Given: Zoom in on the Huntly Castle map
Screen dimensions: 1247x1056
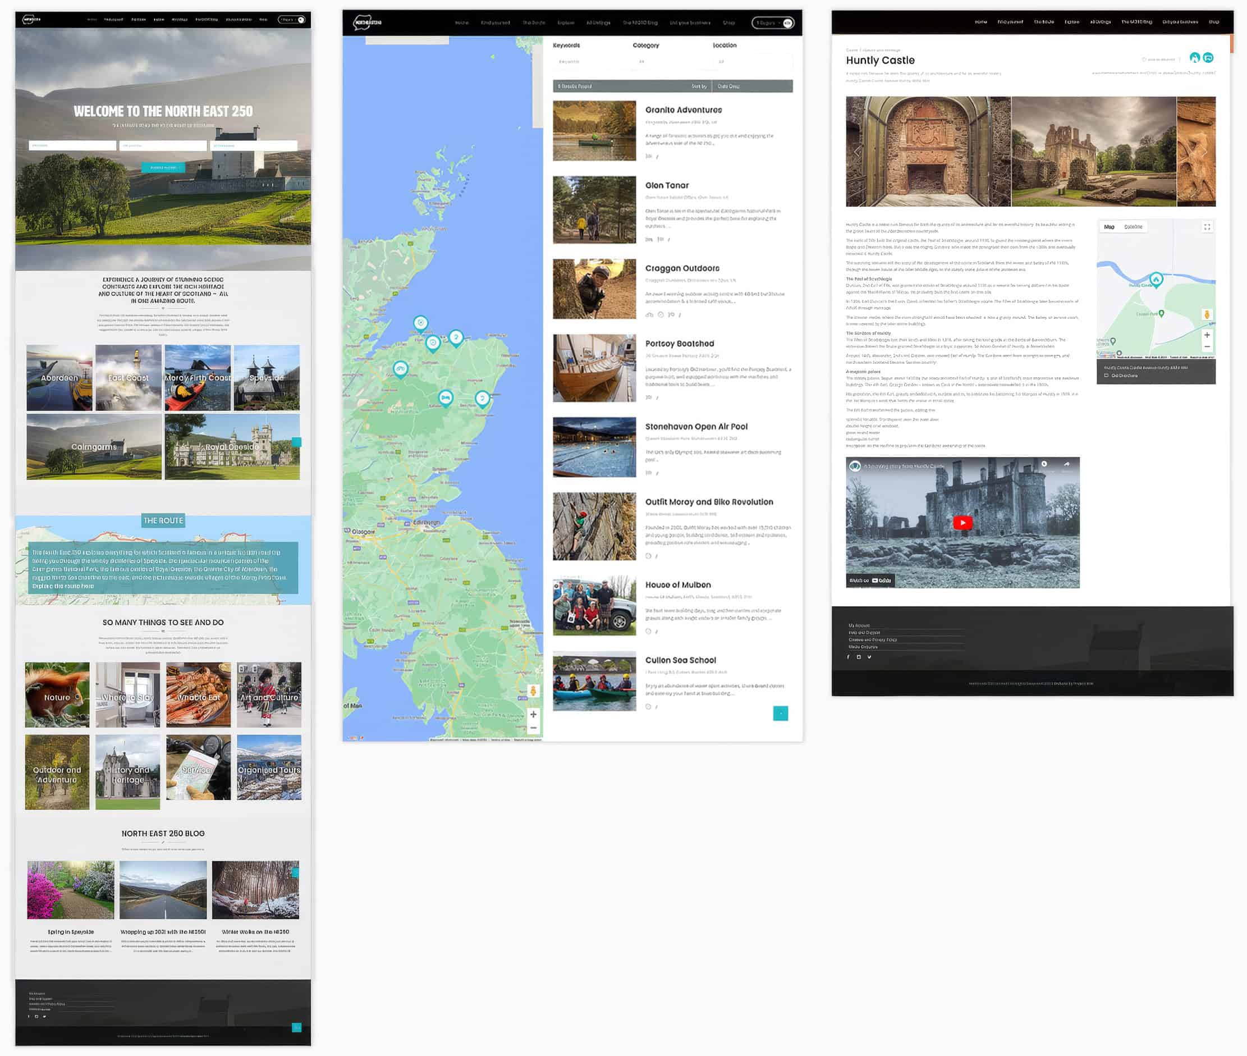Looking at the screenshot, I should 1207,335.
